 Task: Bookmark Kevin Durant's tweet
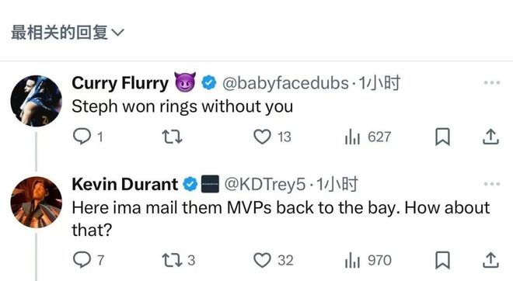coord(442,260)
